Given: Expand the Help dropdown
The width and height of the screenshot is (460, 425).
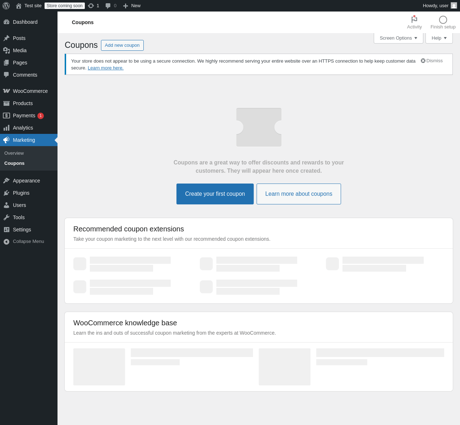Looking at the screenshot, I should point(439,38).
